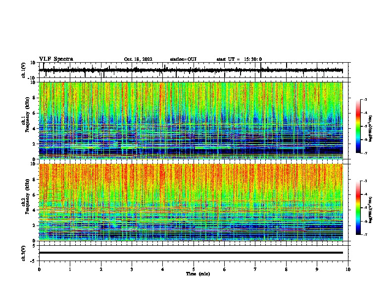Click the time axis tick label '0'
The image size is (392, 302).
tap(39, 269)
